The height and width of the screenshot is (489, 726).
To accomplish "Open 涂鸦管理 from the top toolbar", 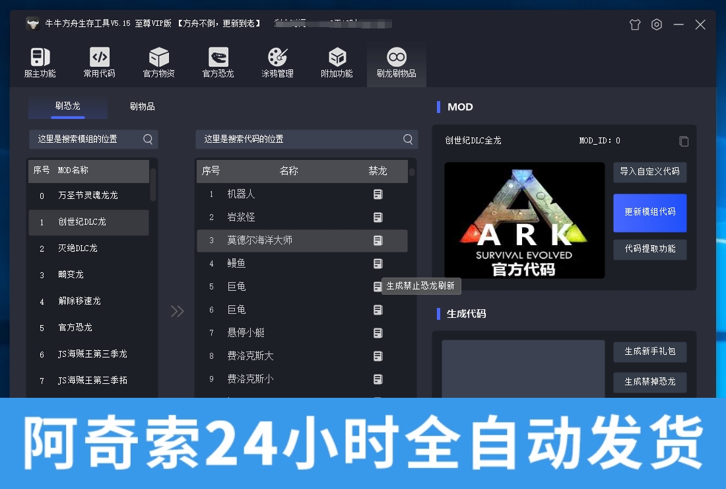I will point(277,63).
